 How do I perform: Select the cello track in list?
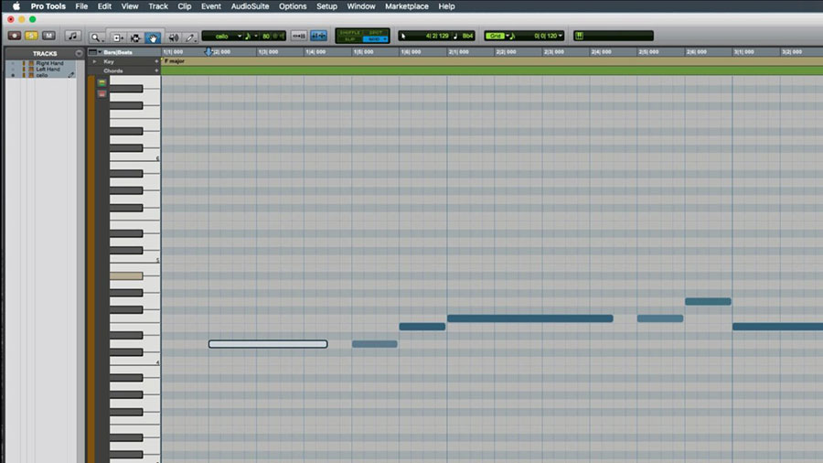[x=42, y=76]
